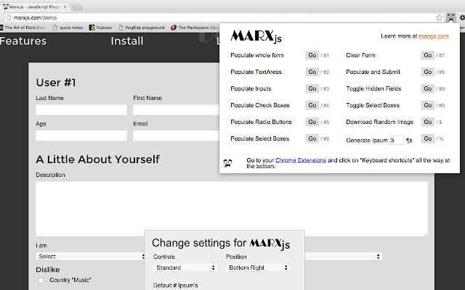Viewport: 465px width, 290px height.
Task: Click the Age input field
Action: point(81,136)
